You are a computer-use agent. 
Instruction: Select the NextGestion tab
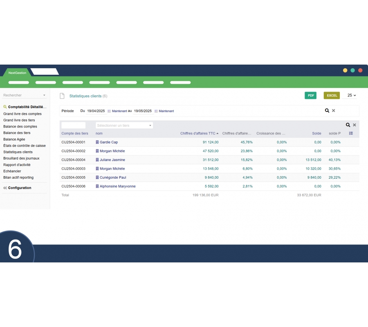17,73
